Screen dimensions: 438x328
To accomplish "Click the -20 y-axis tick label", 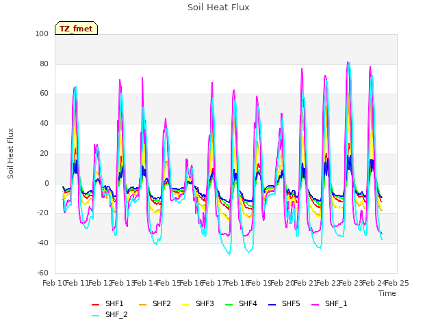I will [43, 213].
